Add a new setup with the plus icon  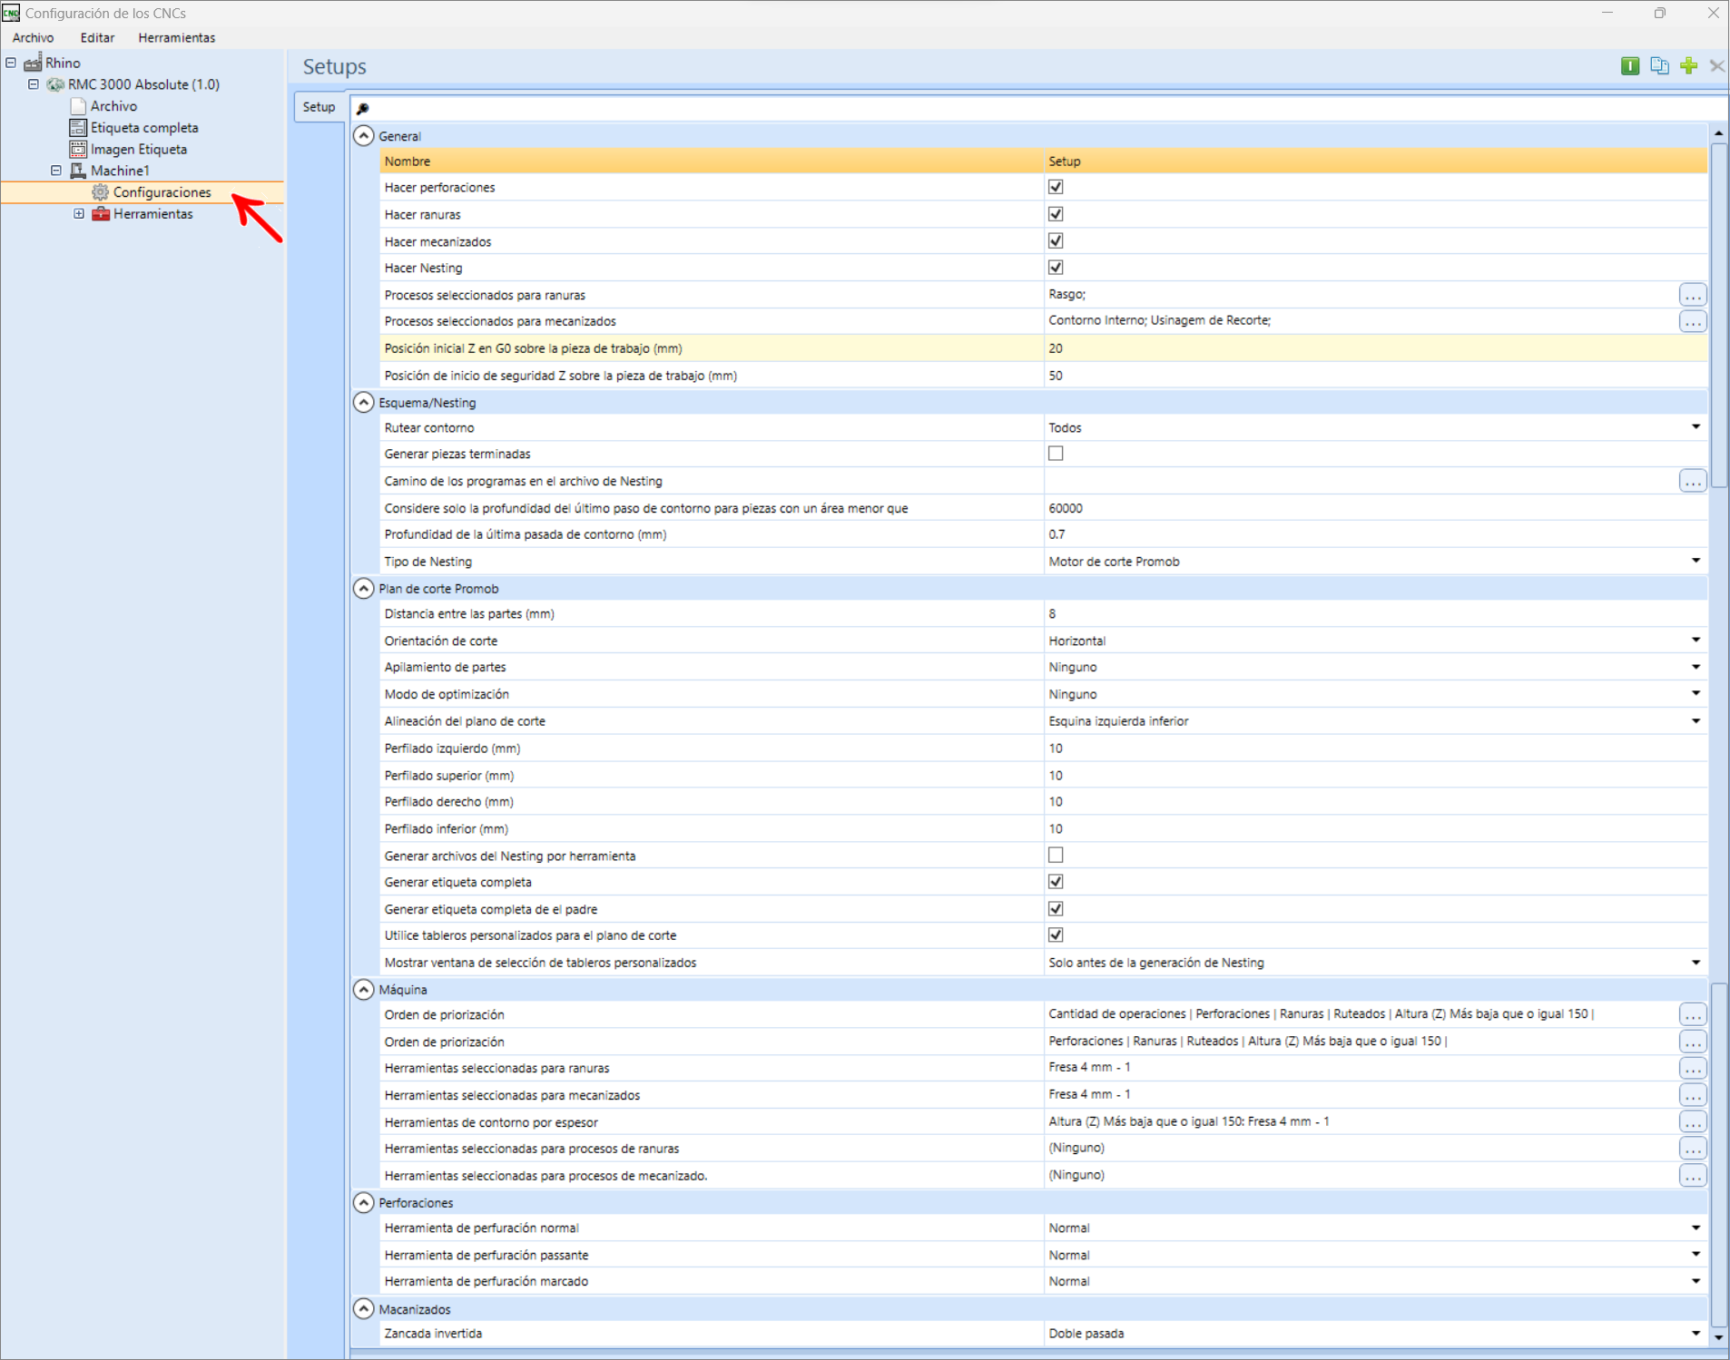click(x=1688, y=65)
